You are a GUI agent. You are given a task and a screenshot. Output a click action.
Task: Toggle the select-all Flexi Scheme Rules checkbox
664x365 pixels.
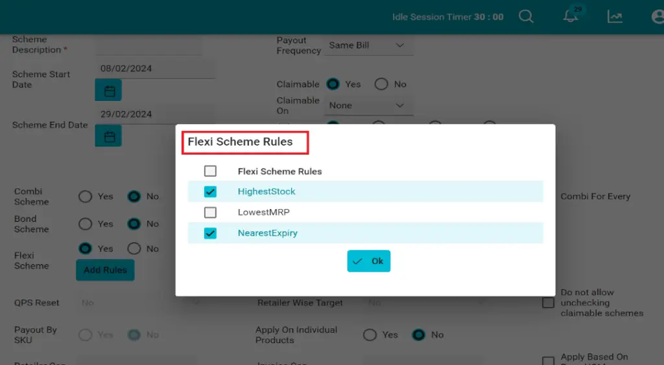coord(210,171)
